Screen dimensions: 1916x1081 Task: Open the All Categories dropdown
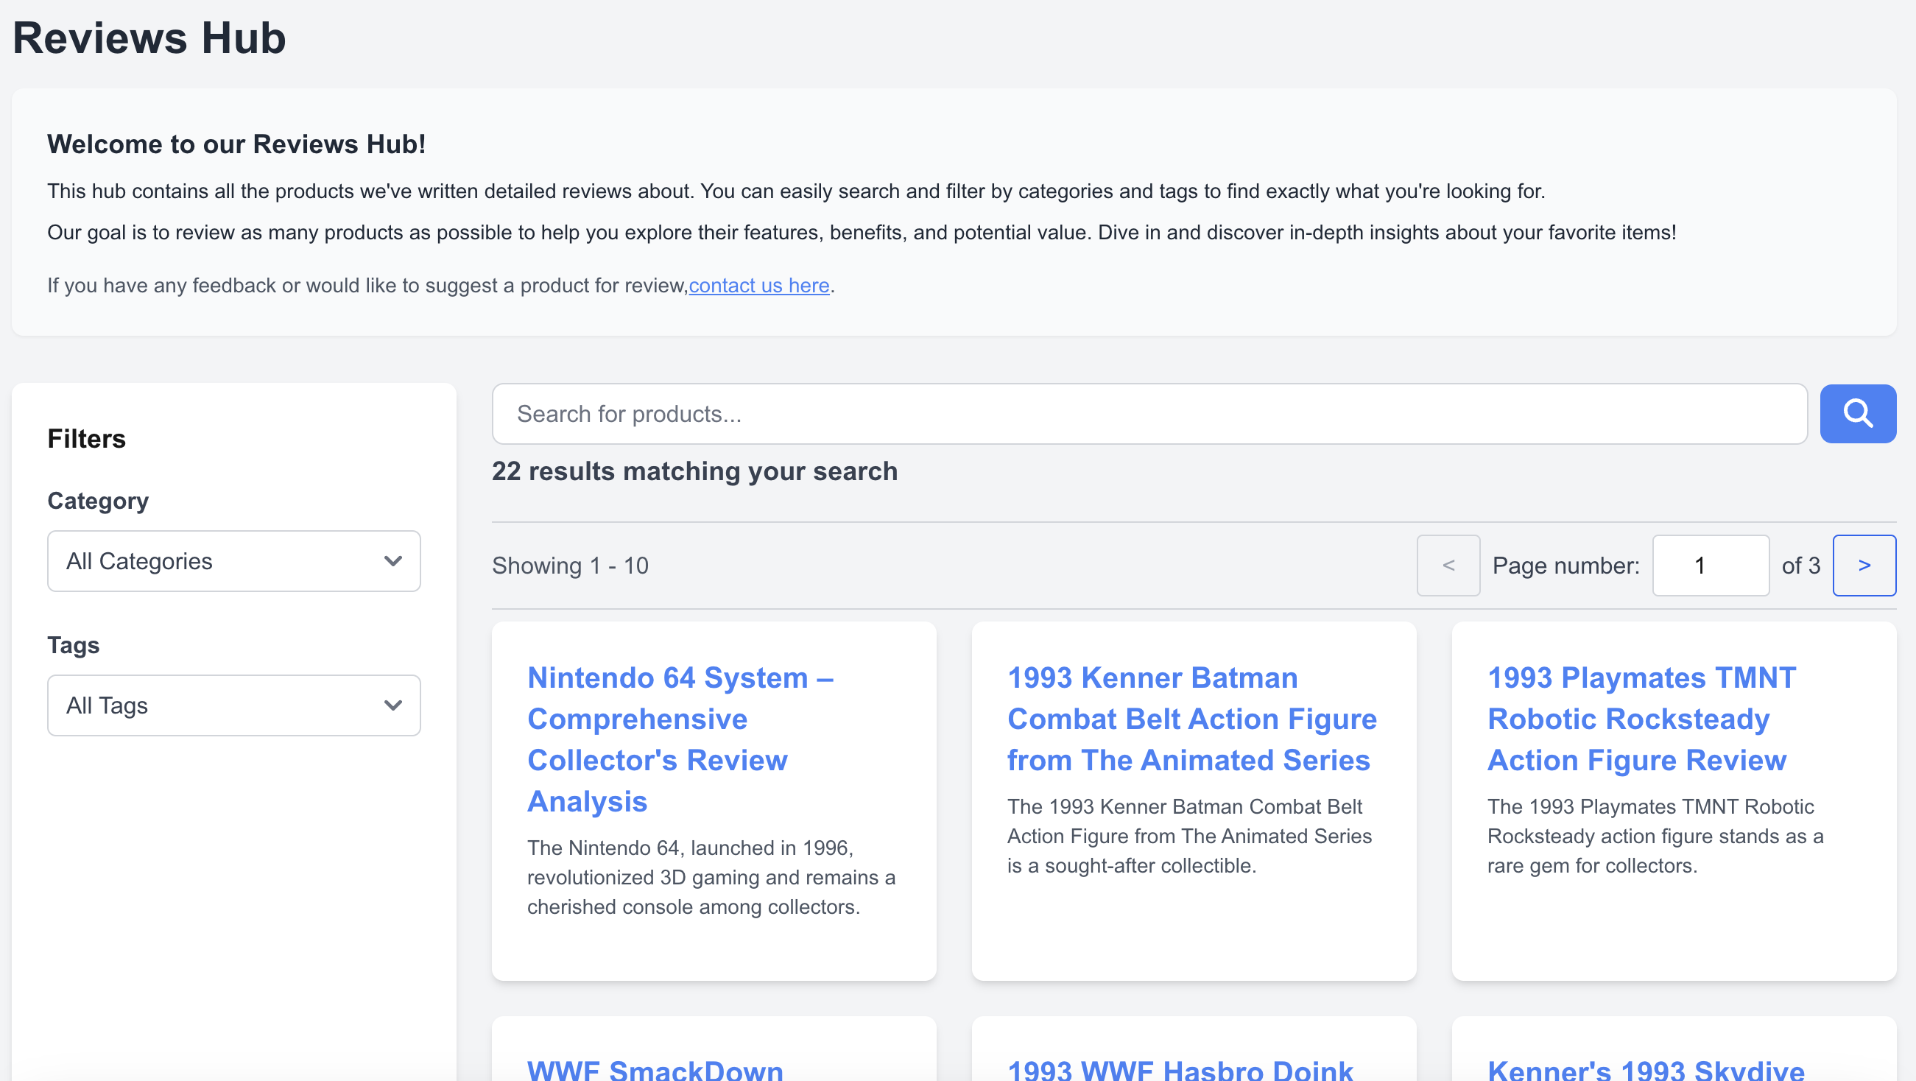coord(233,561)
